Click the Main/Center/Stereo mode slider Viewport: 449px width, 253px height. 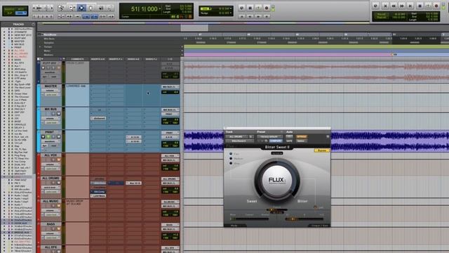coord(249,219)
